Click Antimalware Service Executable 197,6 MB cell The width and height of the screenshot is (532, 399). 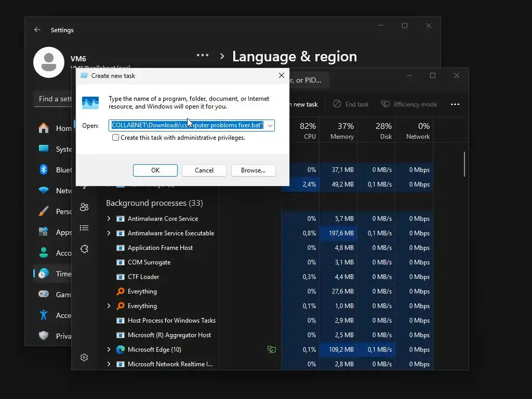pyautogui.click(x=338, y=233)
